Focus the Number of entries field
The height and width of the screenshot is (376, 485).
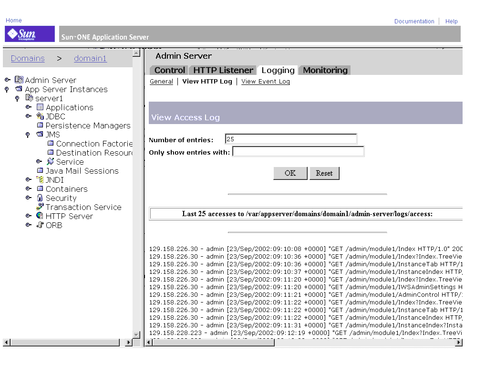(x=291, y=139)
